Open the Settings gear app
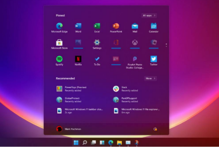Screen dimensions: 219x147 tap(97, 44)
